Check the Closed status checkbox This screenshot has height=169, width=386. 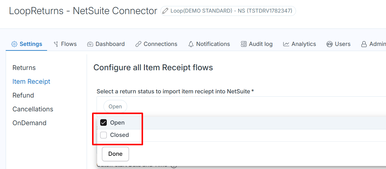click(103, 135)
